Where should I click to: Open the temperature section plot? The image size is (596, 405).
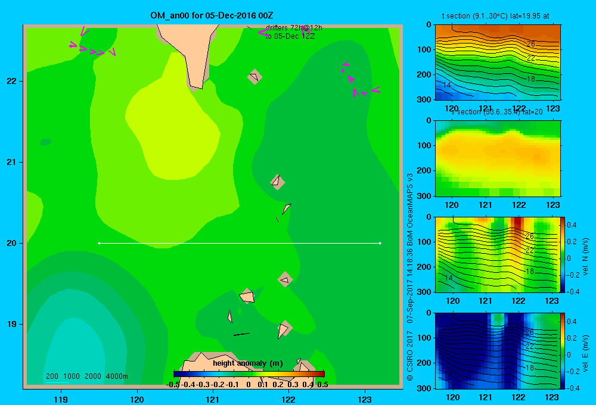[x=498, y=63]
